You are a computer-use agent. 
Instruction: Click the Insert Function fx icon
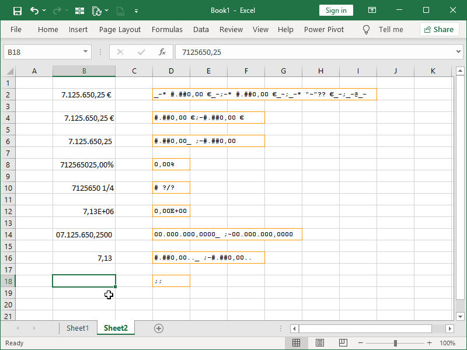point(162,52)
